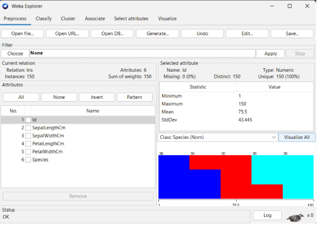The height and width of the screenshot is (227, 317).
Task: Open the Select attributes tab
Action: pyautogui.click(x=131, y=19)
